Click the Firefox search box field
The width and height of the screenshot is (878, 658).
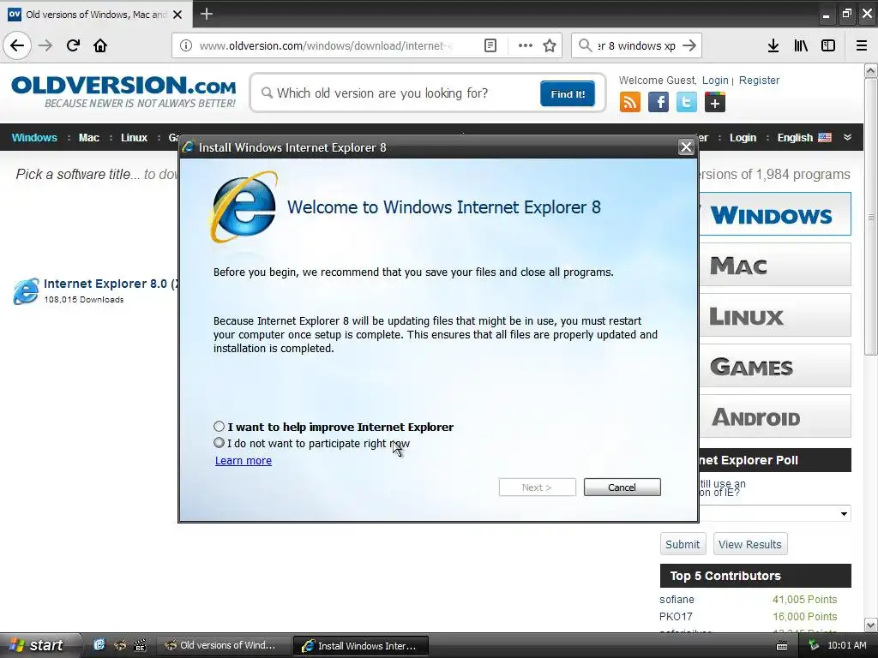636,45
